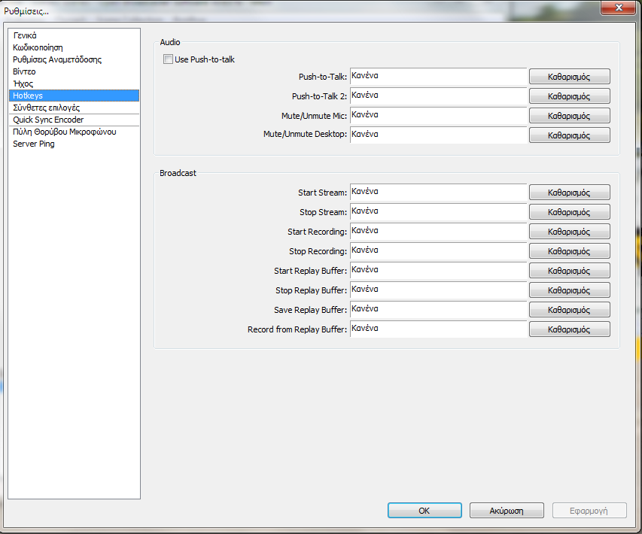Clear the Start Recording hotkey
The image size is (642, 534).
point(570,232)
